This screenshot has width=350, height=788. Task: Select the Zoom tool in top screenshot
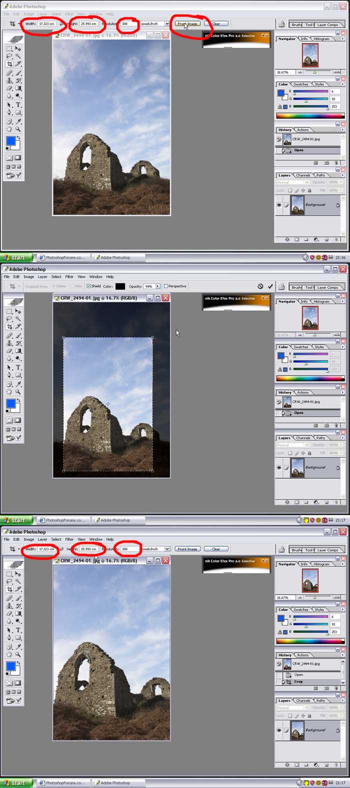(x=18, y=129)
